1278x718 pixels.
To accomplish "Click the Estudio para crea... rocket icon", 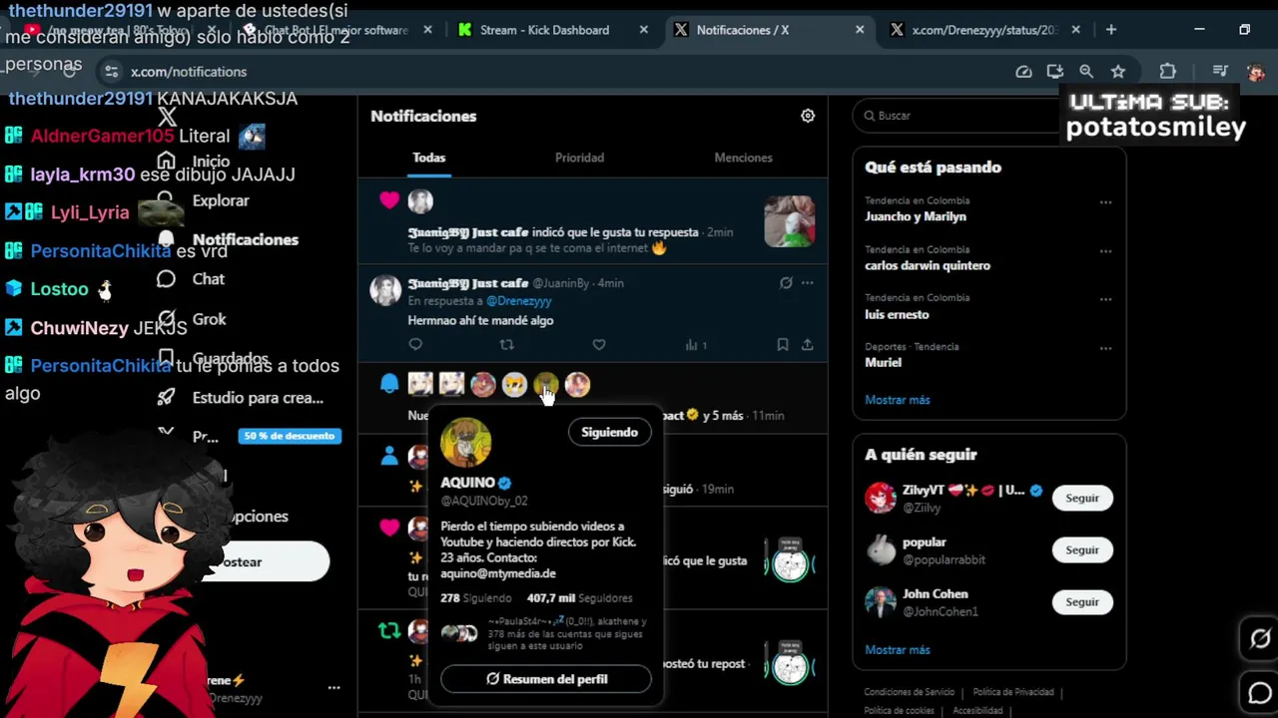I will coord(166,398).
